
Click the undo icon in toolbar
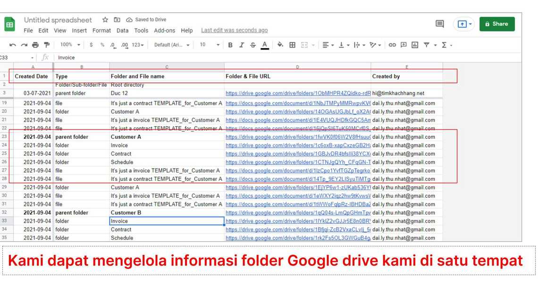[13, 45]
